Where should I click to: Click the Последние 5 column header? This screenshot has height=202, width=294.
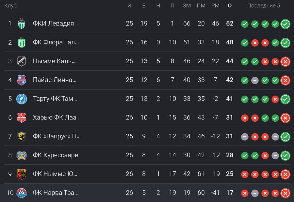click(x=264, y=6)
